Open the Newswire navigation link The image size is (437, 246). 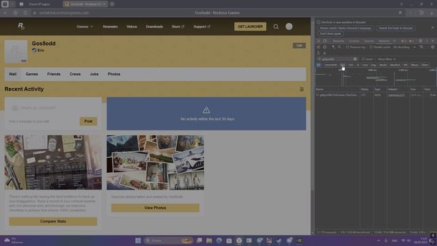pyautogui.click(x=110, y=27)
